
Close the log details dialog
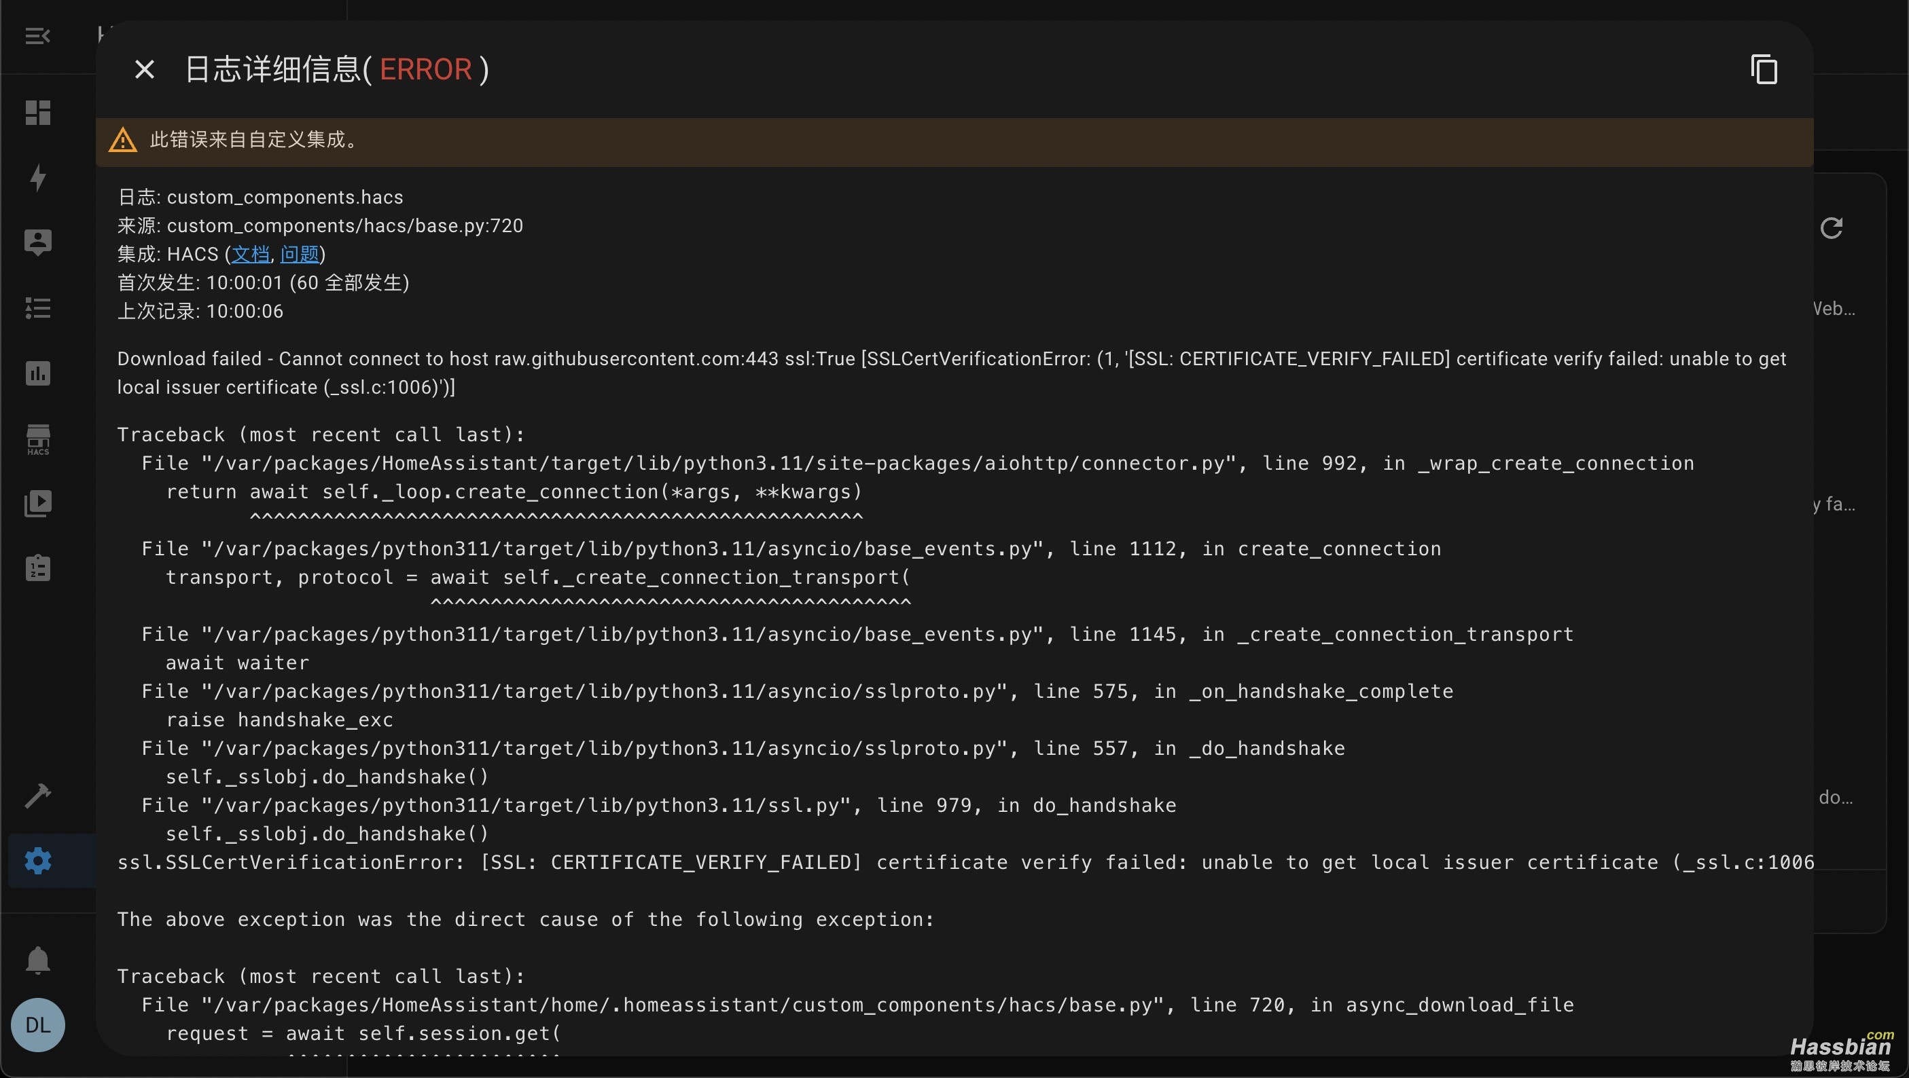(145, 70)
